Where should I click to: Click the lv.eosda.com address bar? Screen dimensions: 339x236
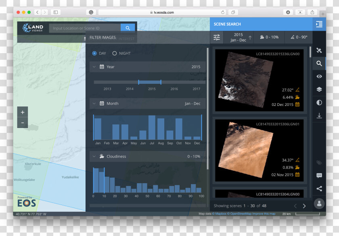pyautogui.click(x=162, y=12)
